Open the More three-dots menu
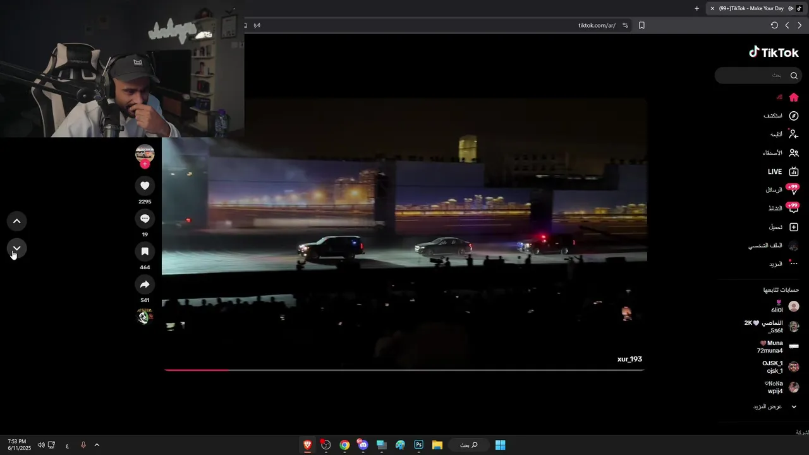Image resolution: width=809 pixels, height=455 pixels. [784, 264]
